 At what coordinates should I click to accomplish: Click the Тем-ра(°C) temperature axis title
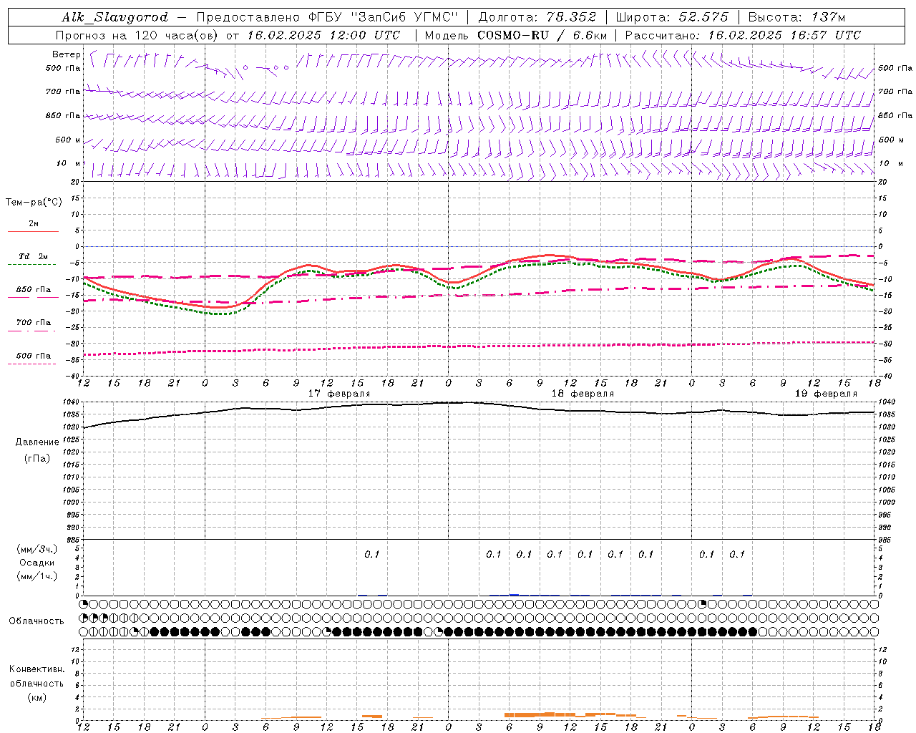click(34, 203)
